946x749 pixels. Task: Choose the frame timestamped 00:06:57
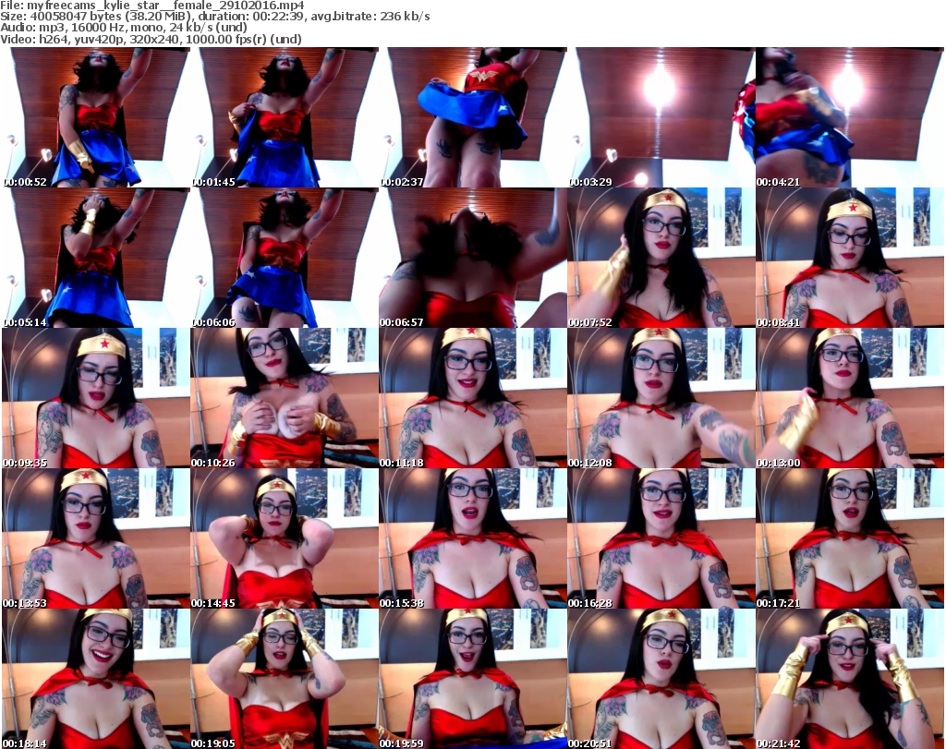(473, 258)
